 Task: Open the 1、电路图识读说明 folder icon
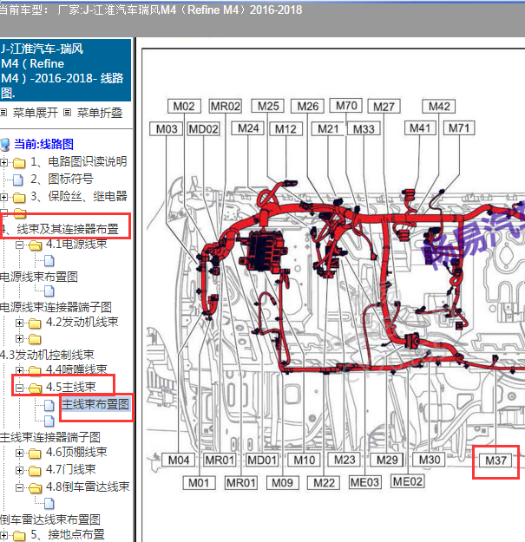tap(19, 162)
